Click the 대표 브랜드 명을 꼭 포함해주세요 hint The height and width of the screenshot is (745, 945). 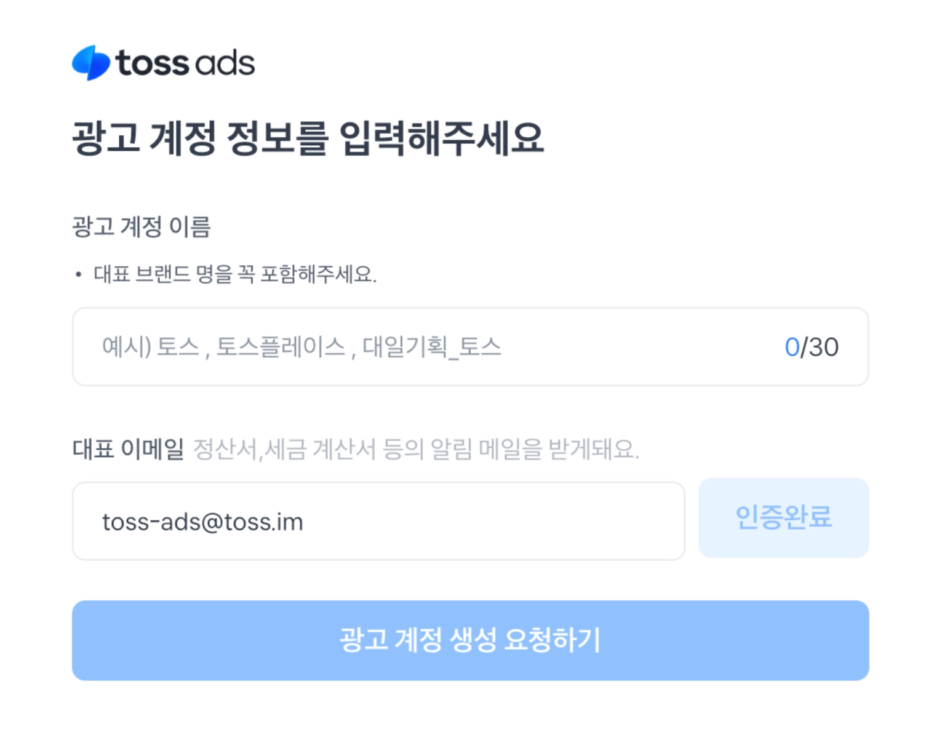(x=234, y=274)
